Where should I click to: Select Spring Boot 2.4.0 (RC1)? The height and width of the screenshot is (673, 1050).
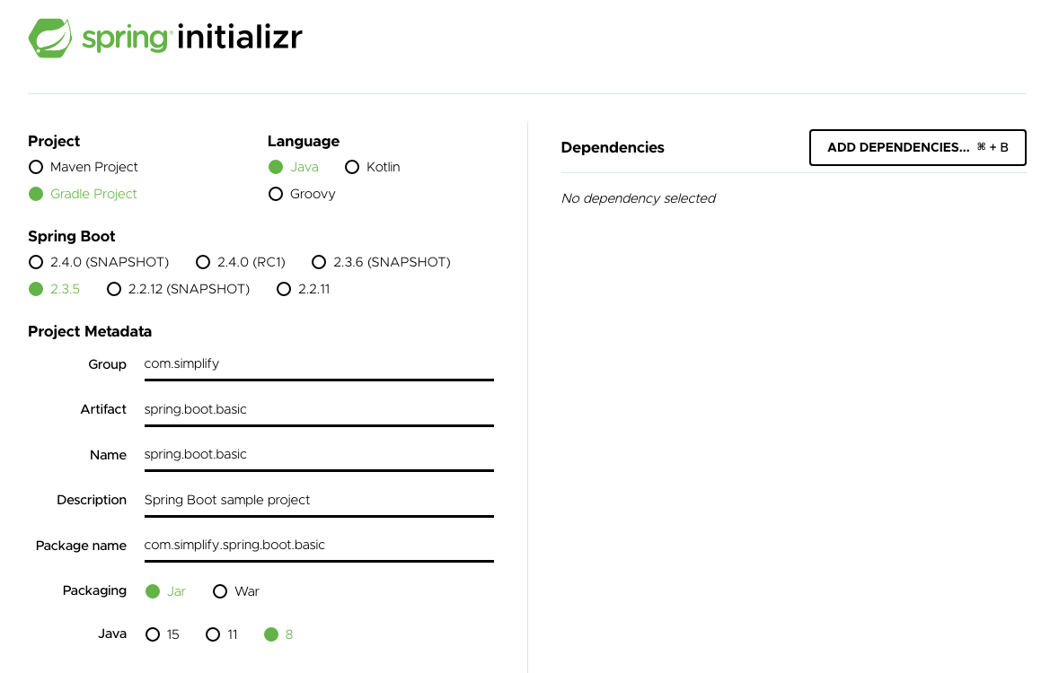[203, 262]
